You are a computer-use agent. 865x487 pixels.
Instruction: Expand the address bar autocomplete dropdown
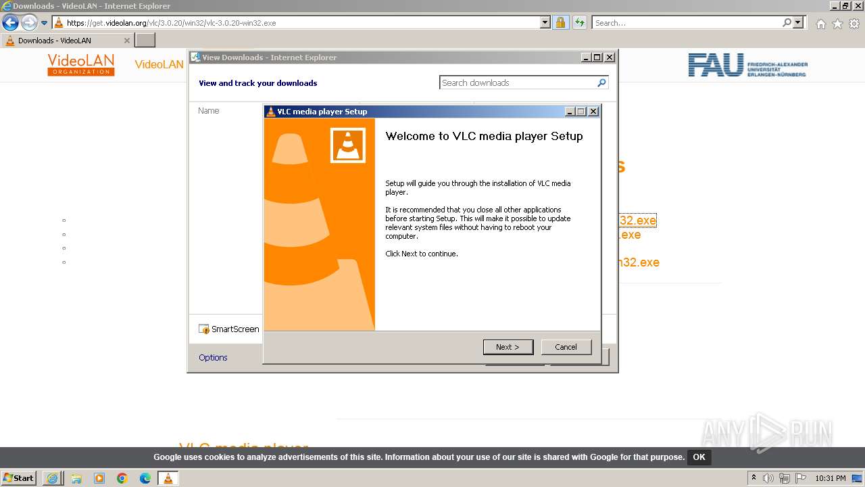pos(545,22)
